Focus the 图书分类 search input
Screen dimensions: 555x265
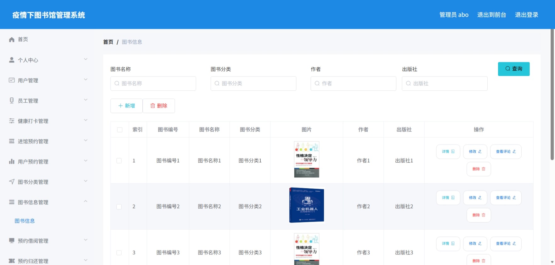point(253,84)
